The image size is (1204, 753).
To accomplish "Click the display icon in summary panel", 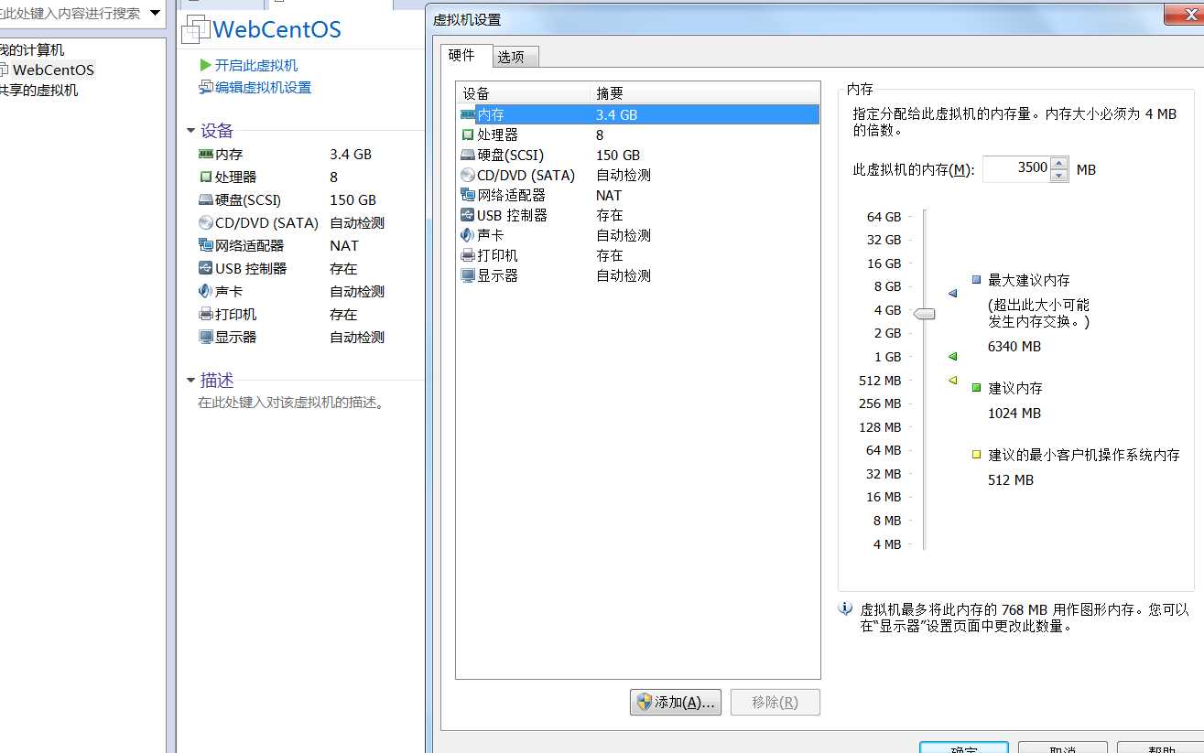I will click(206, 338).
